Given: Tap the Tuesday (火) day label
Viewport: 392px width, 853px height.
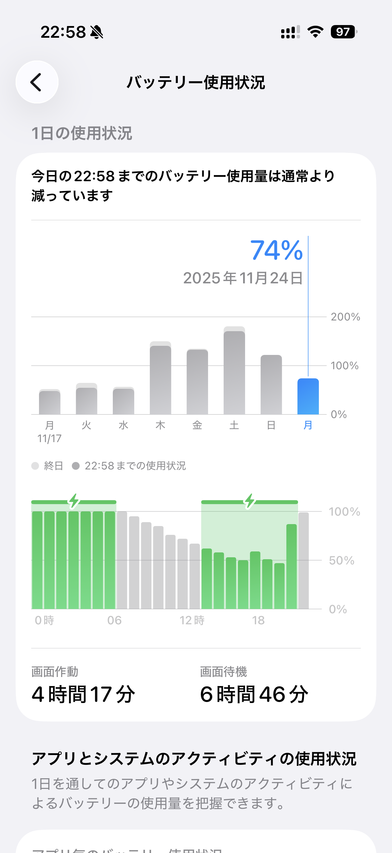Looking at the screenshot, I should coord(86,425).
